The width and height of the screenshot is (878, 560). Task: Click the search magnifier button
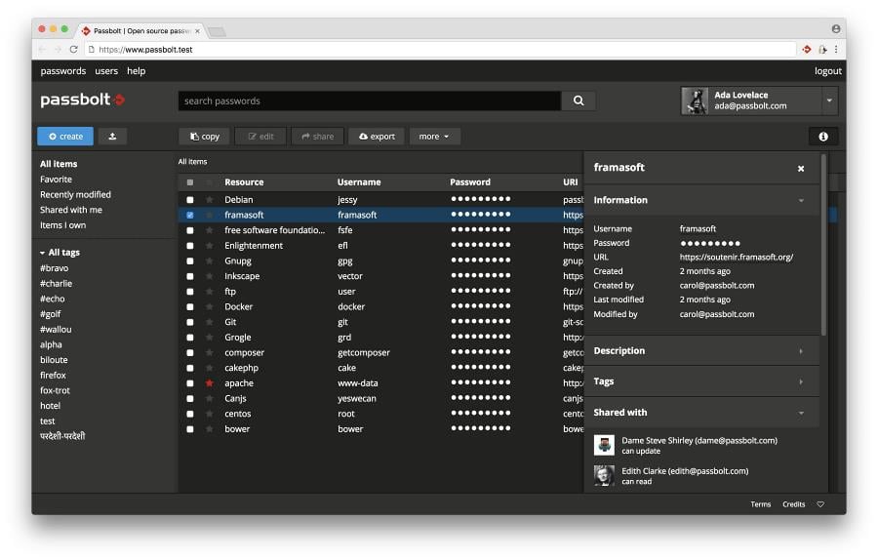(579, 100)
